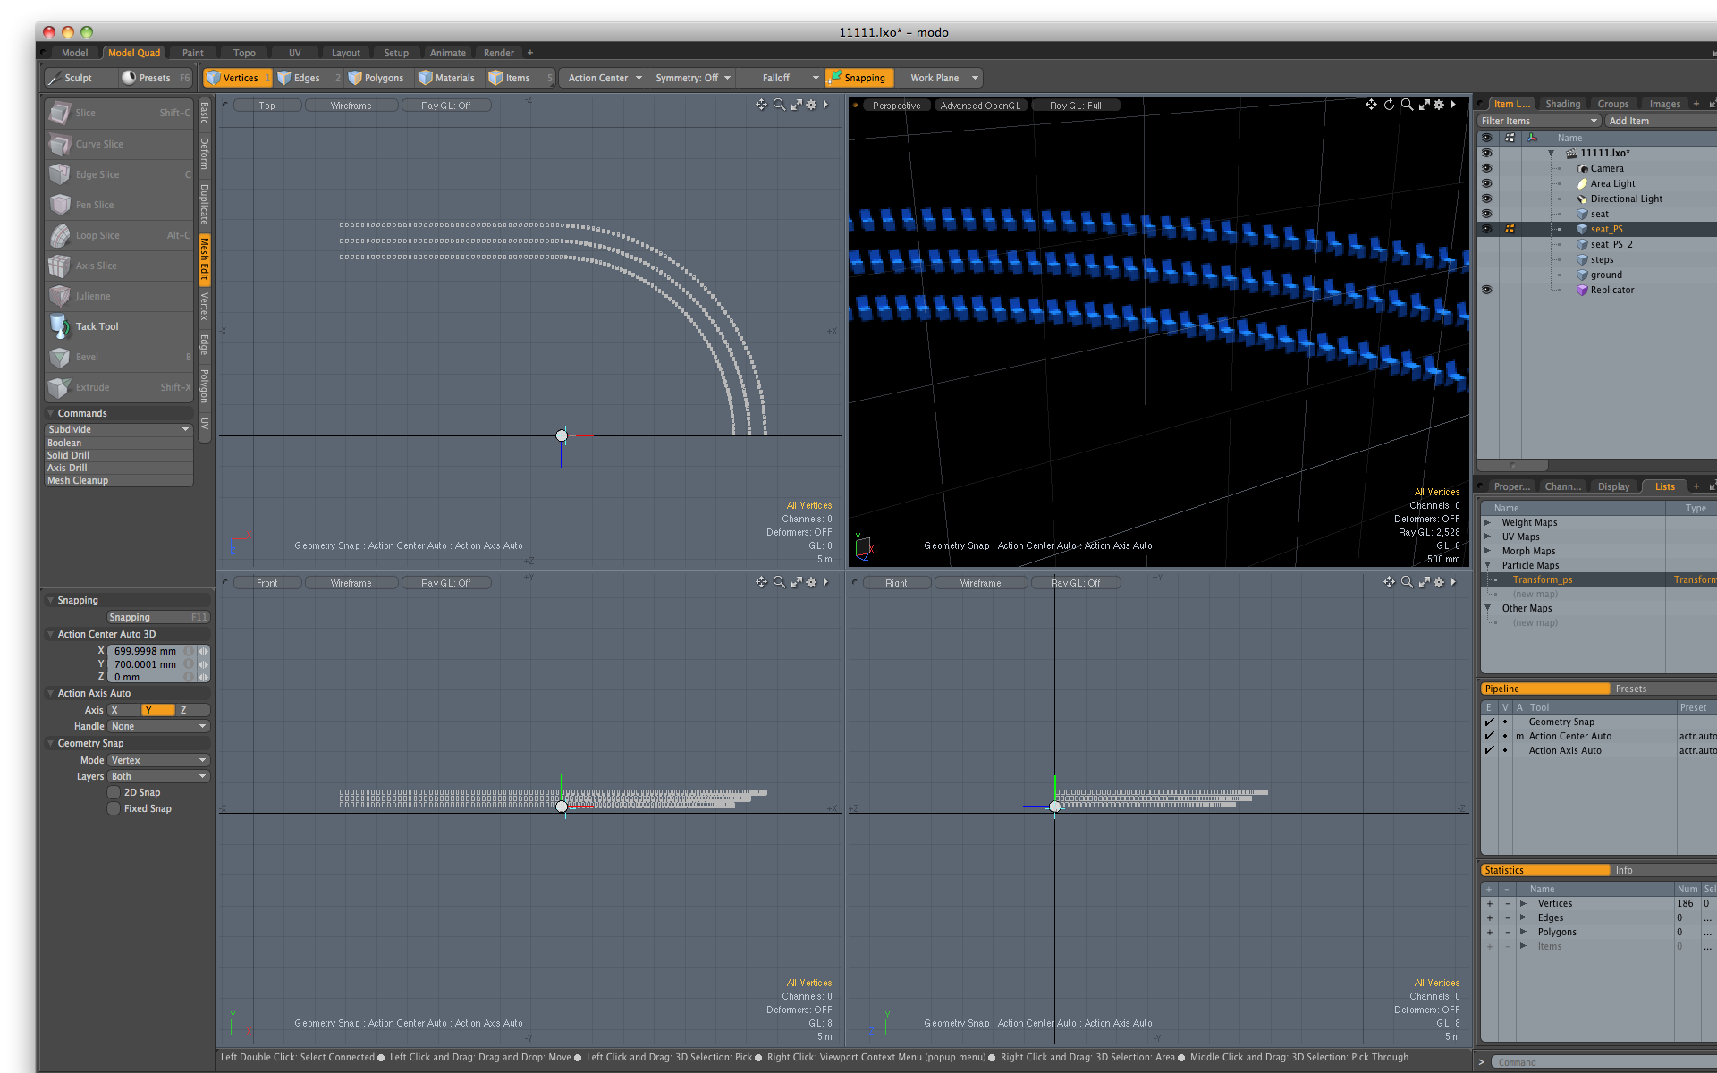Open Perspective viewport gear settings icon
This screenshot has height=1073, width=1717.
pos(1439,105)
